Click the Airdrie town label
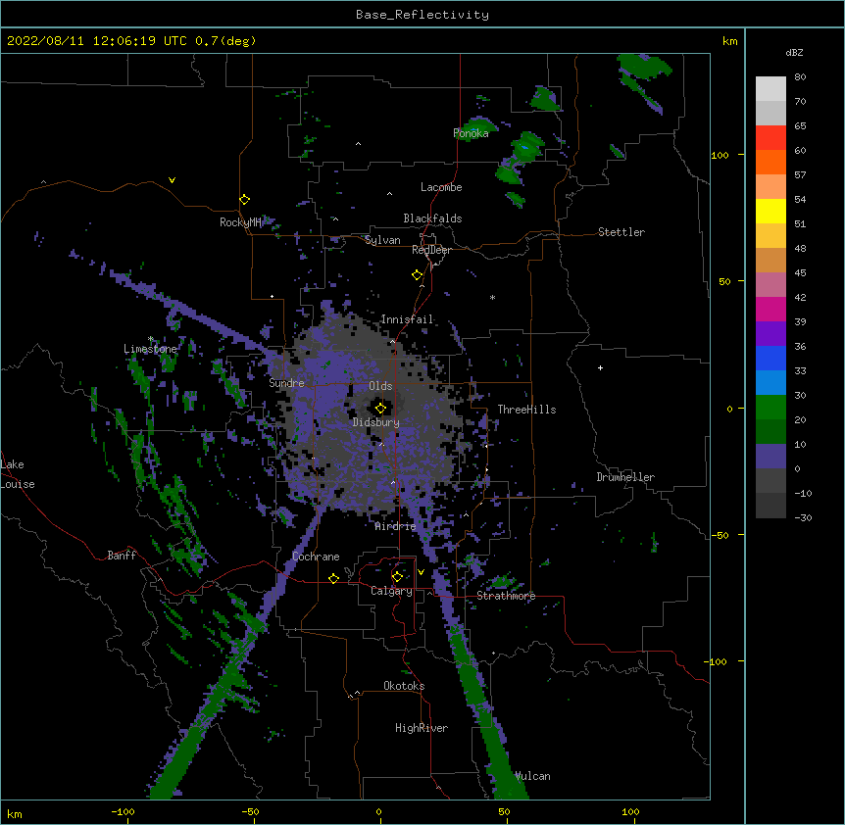The width and height of the screenshot is (845, 825). [395, 526]
